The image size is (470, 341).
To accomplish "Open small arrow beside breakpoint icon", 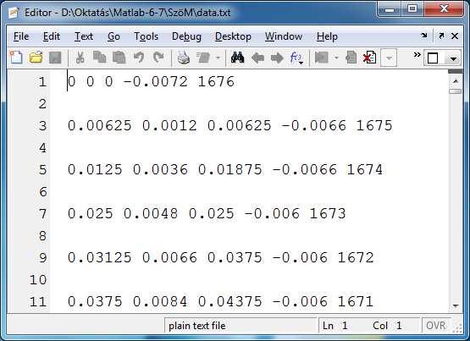I will tap(336, 58).
